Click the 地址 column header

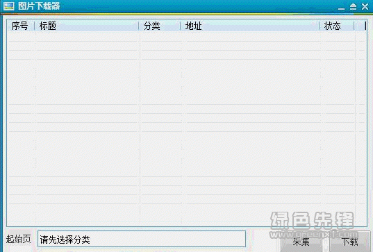(x=249, y=26)
